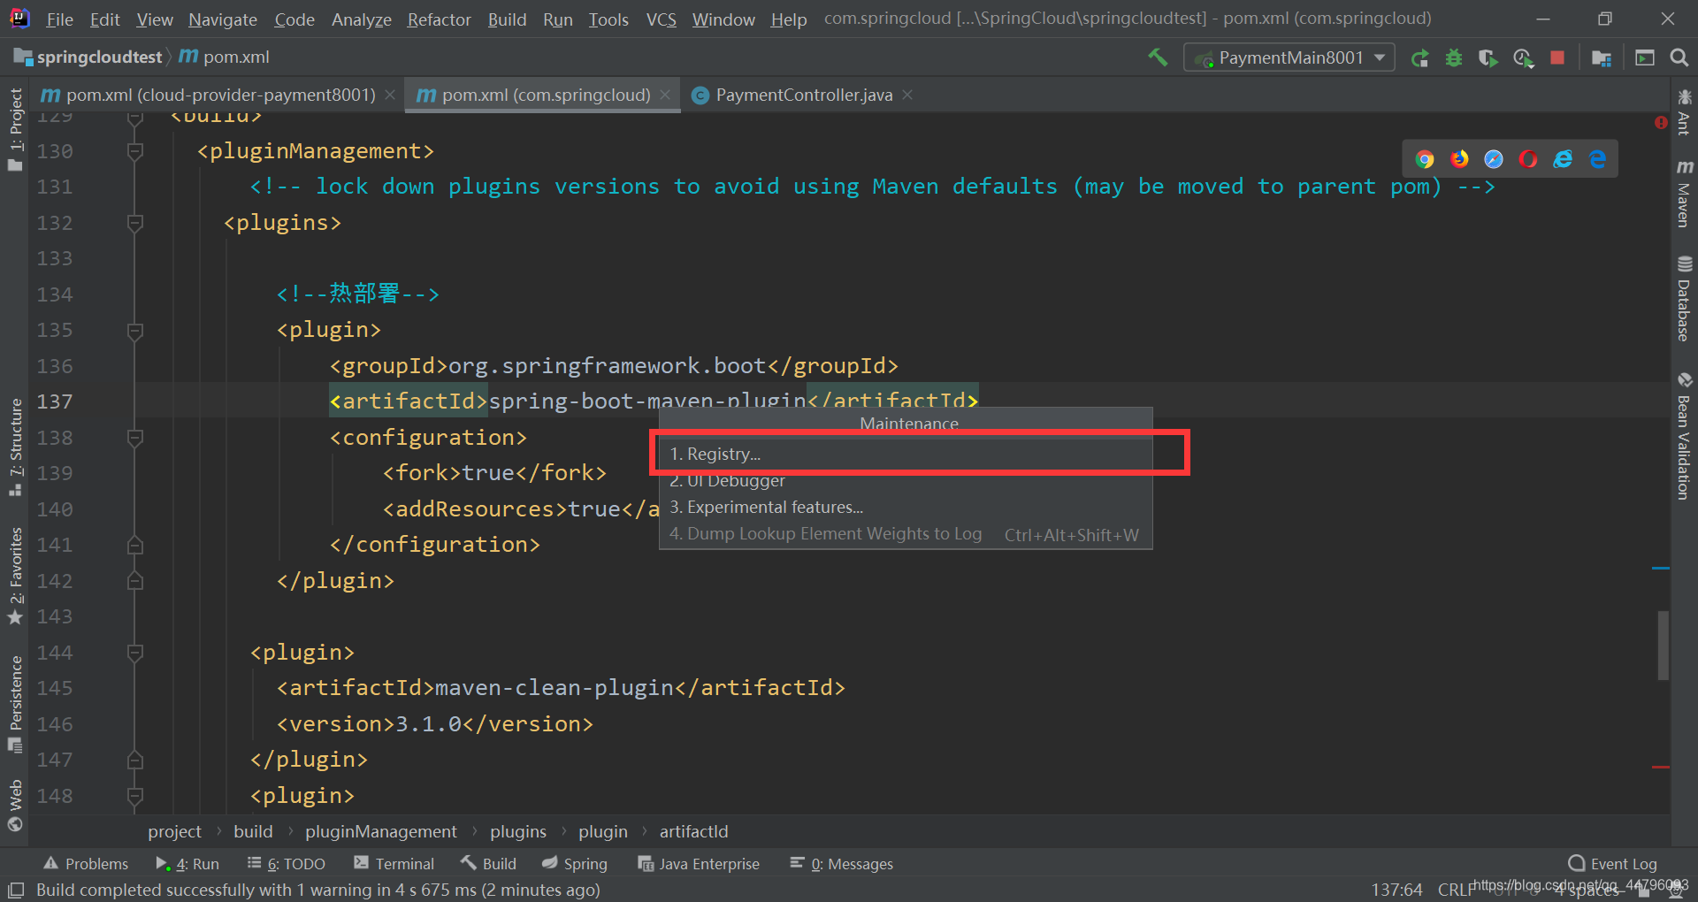This screenshot has width=1698, height=902.
Task: Close the pom.xml (com.springcloud) tab
Action: [x=665, y=95]
